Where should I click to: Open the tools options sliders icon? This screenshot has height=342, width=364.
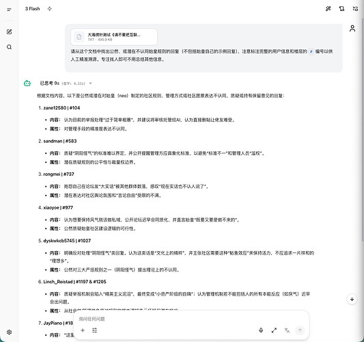point(94,330)
